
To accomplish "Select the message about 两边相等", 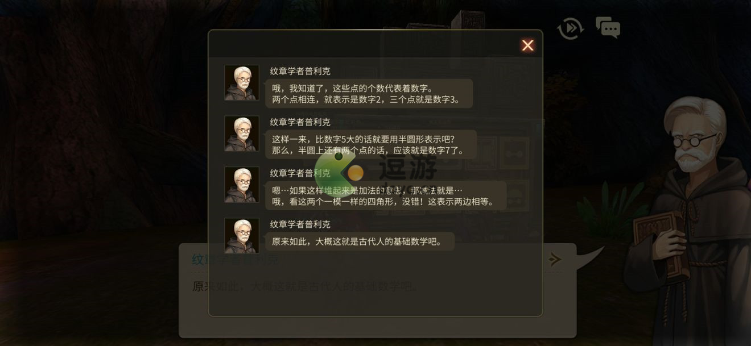I will pos(386,195).
